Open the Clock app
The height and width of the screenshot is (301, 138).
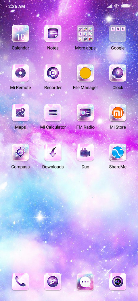pos(118,73)
